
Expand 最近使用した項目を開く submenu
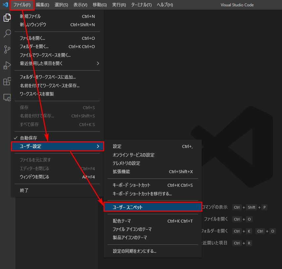(57, 63)
